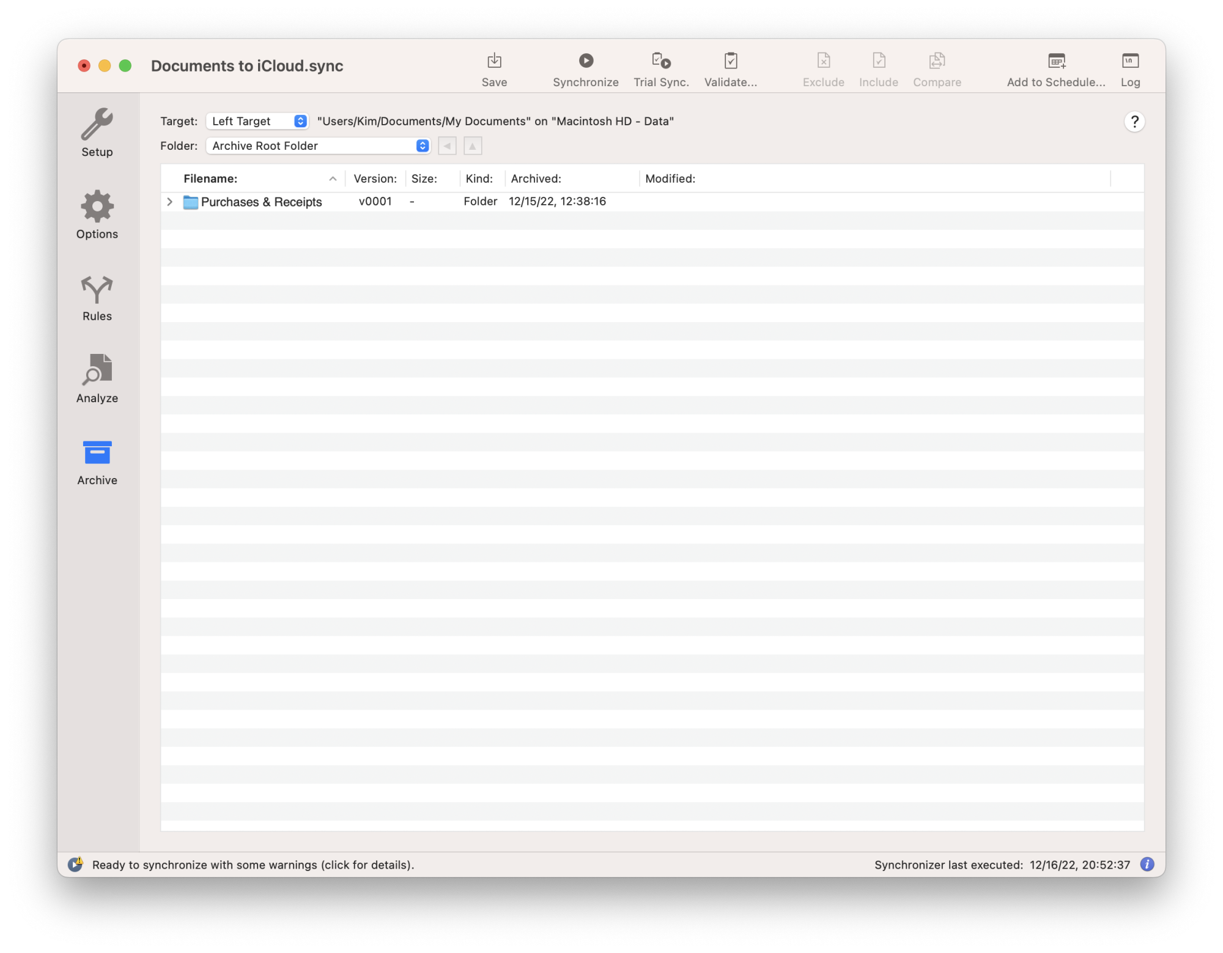Open the Analyze section
1223x953 pixels.
coord(97,379)
